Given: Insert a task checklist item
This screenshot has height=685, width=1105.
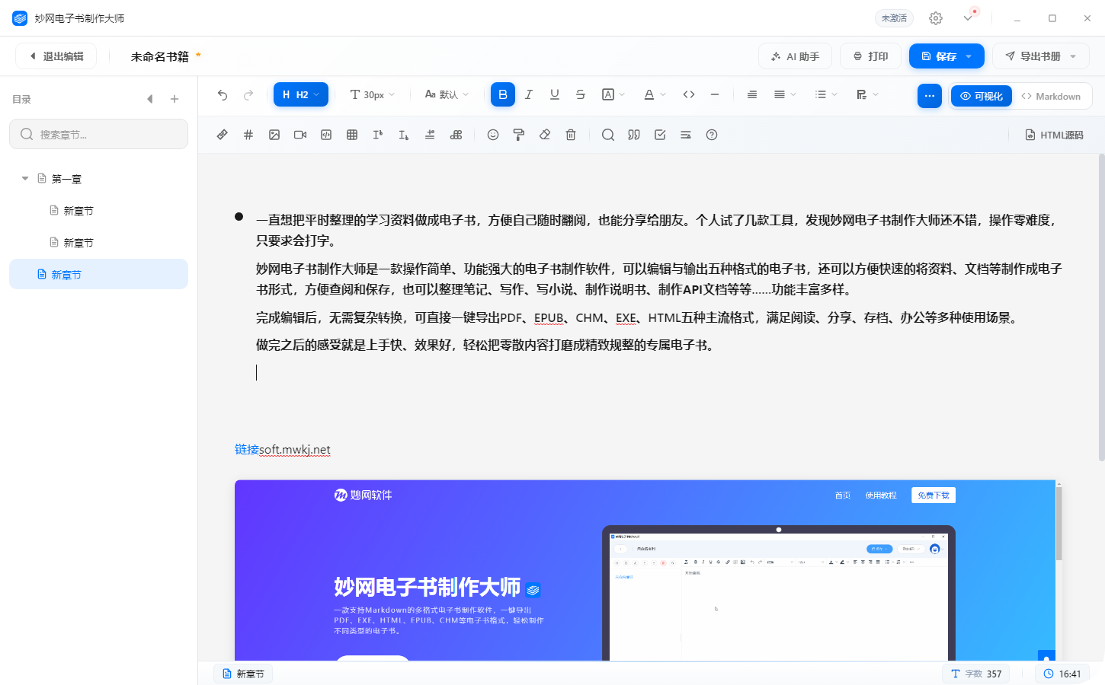Looking at the screenshot, I should tap(660, 135).
